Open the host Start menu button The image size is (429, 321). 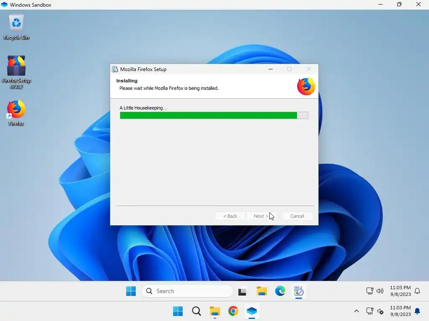(178, 311)
